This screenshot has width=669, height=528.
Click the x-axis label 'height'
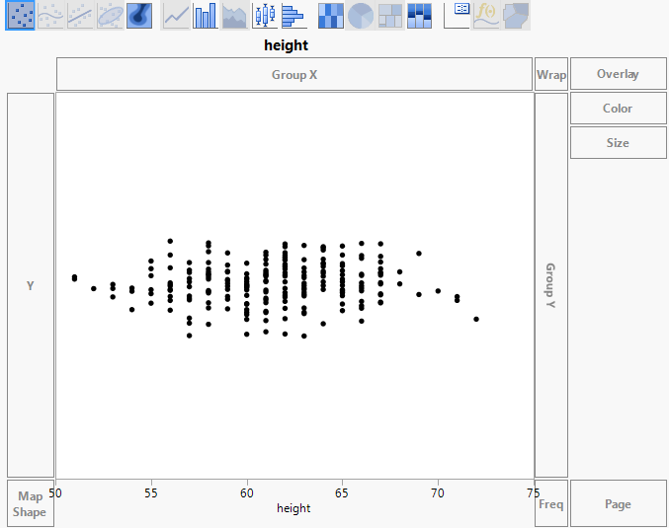coord(293,508)
